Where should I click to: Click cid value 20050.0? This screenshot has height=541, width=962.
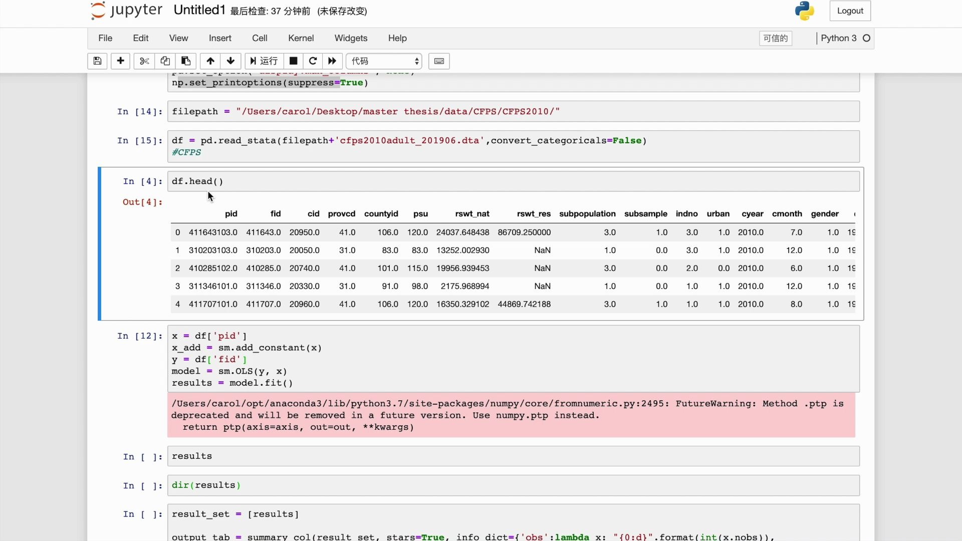tap(304, 250)
